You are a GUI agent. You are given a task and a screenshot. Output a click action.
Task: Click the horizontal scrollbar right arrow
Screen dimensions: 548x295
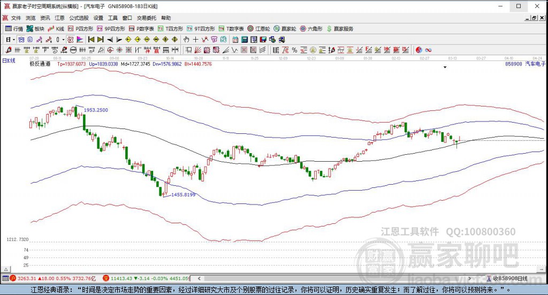tap(469, 278)
